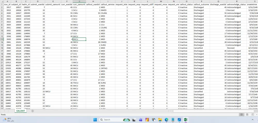
Task: Select the hadm_id cell 199207
Action: (x=26, y=7)
